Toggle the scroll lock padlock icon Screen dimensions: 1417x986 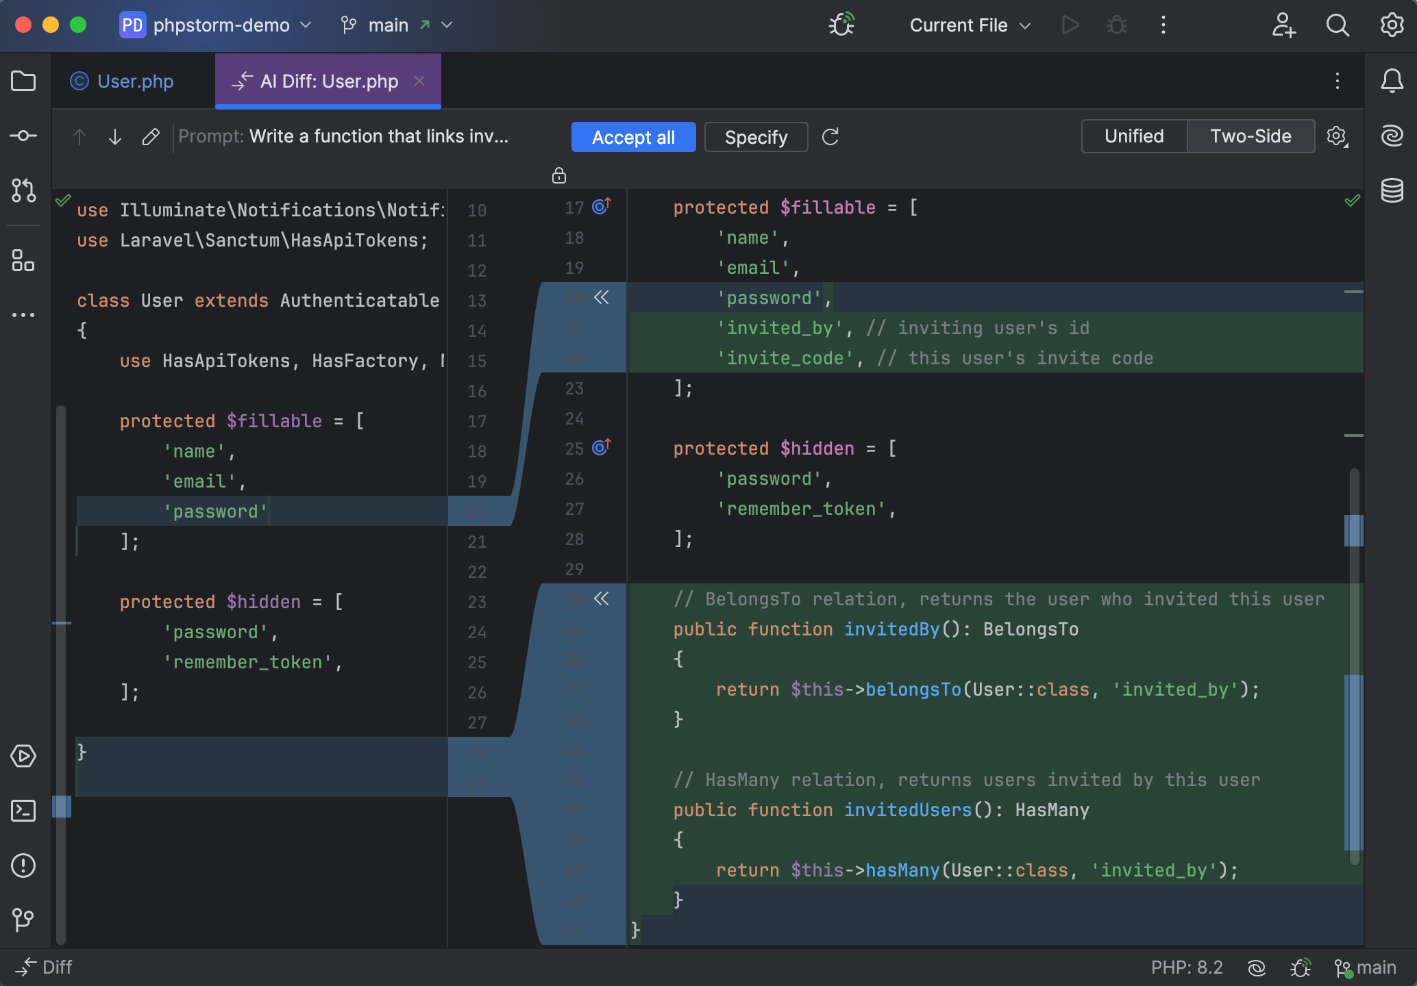coord(559,176)
